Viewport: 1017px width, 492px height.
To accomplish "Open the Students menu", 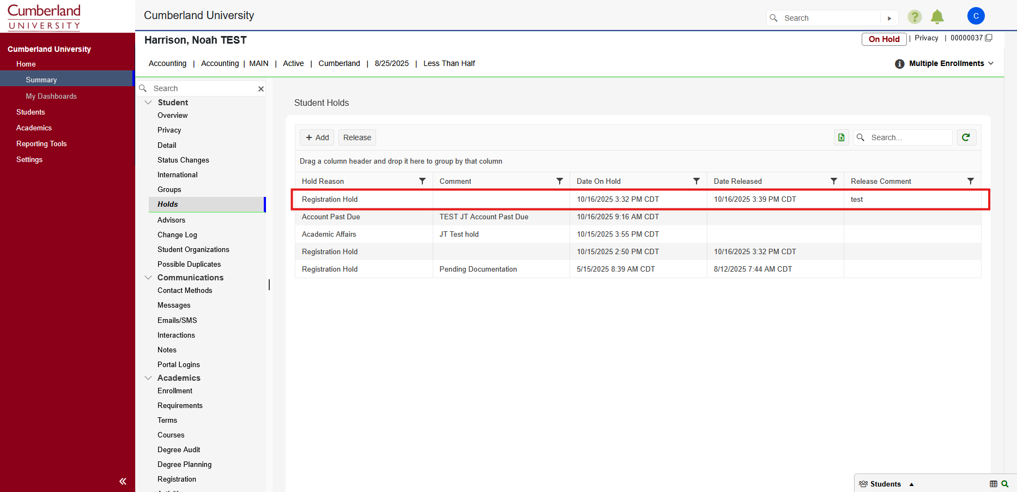I will [x=31, y=112].
